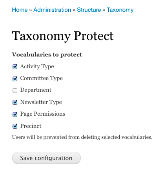Screen dimensions: 164x173
Task: Toggle the Newsletter Type checkbox
Action: click(x=15, y=102)
